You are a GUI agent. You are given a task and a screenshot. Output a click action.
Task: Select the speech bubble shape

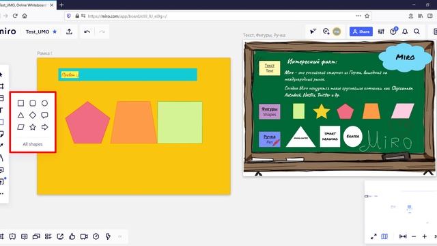[x=44, y=115]
